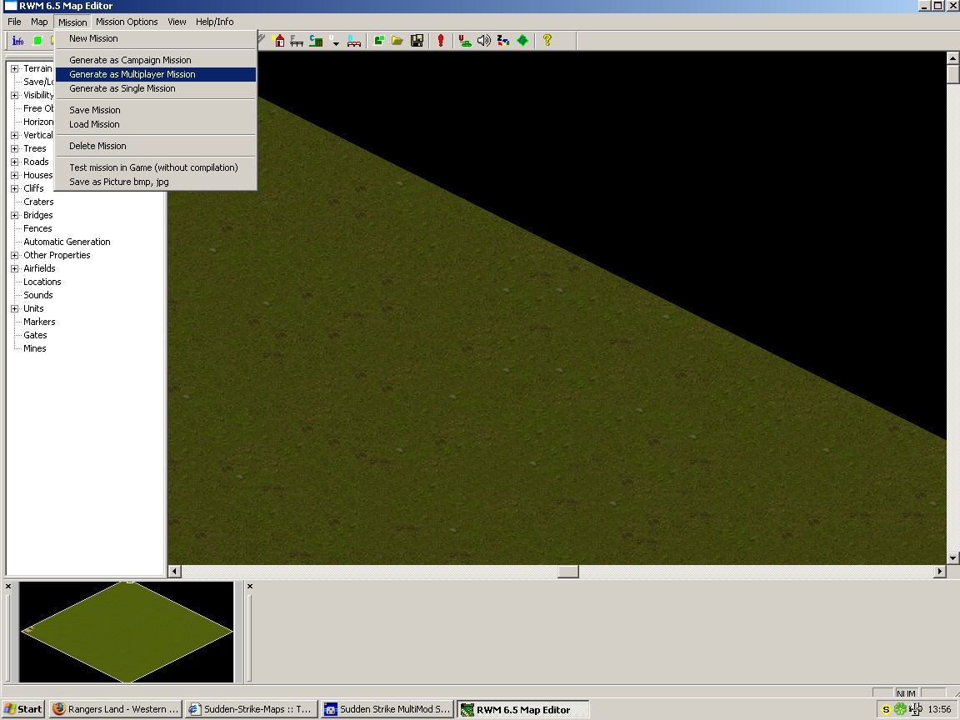Screen dimensions: 960x720
Task: Open the File menu
Action: point(14,22)
